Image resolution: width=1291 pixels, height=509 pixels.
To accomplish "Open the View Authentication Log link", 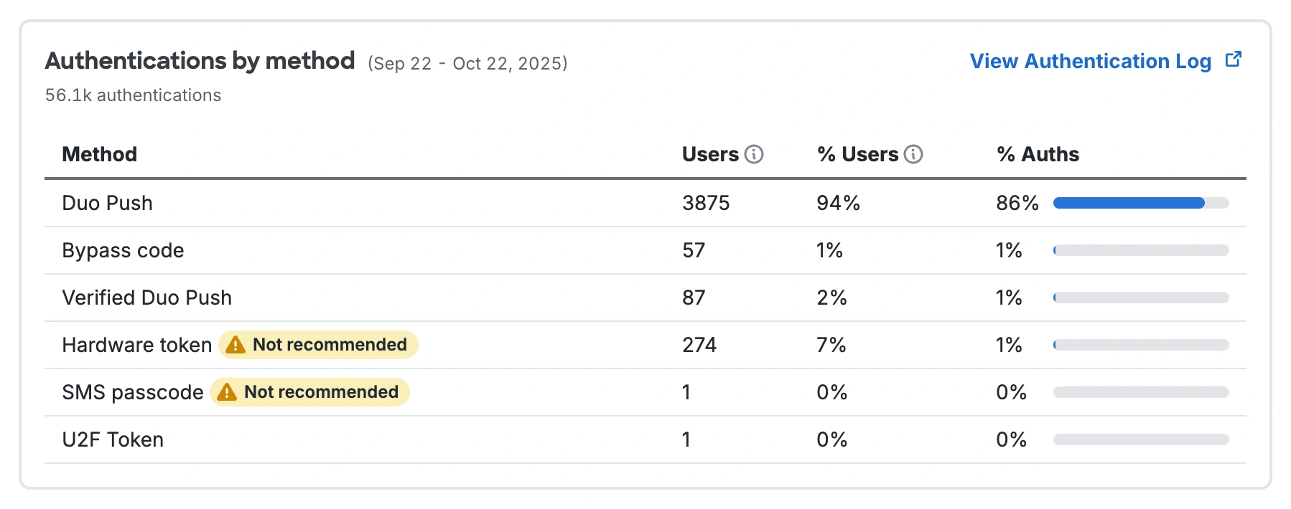I will 1090,61.
